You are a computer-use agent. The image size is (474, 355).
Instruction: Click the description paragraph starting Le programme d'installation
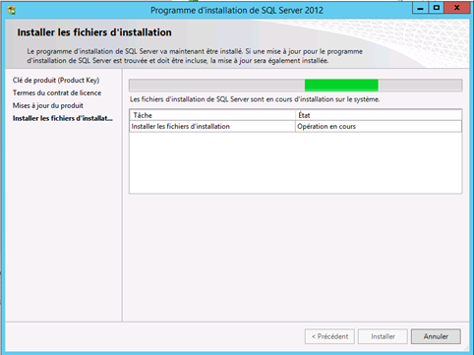pos(195,56)
